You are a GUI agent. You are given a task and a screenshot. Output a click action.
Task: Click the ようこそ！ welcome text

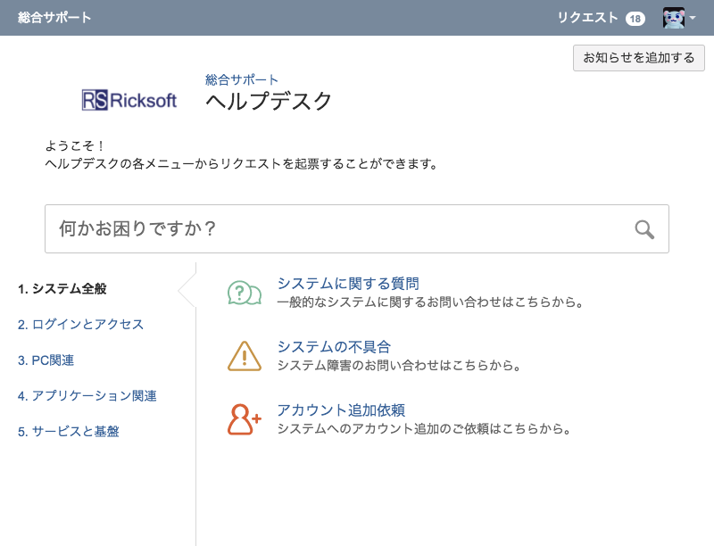(x=75, y=145)
